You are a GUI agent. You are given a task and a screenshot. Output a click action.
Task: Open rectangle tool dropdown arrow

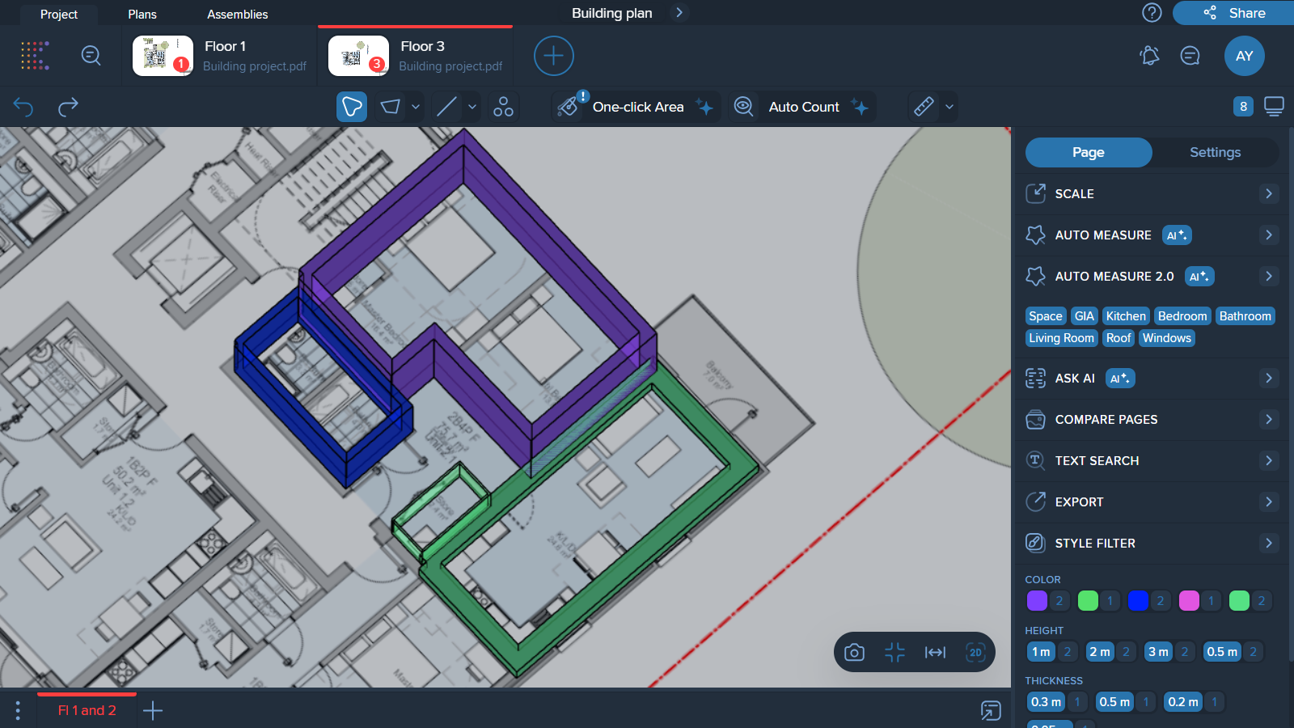(416, 107)
